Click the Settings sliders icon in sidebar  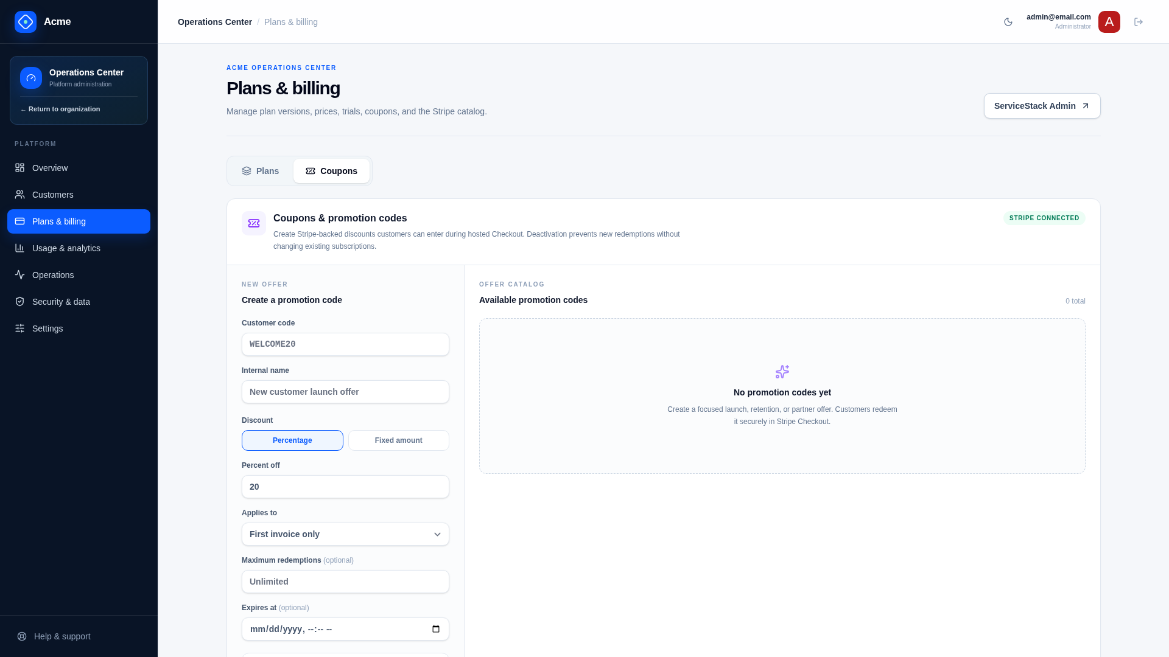click(x=20, y=328)
